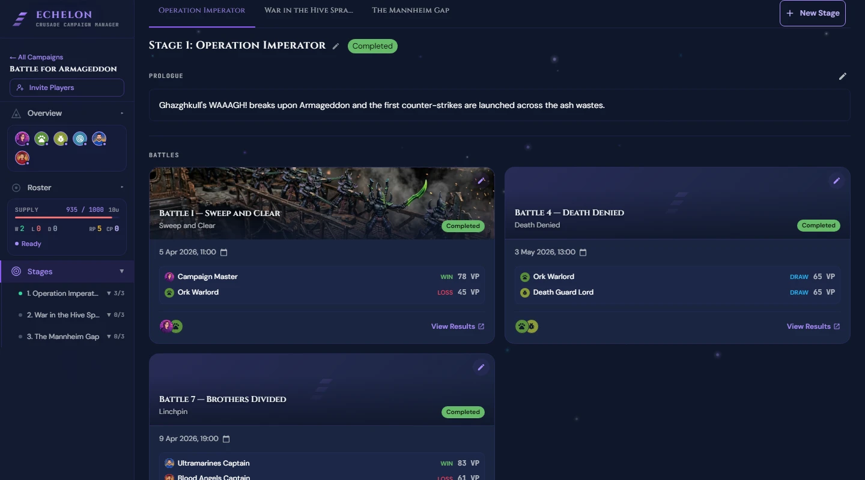
Task: Click Ultramarines Captain's WIN 83 VP score
Action: [460, 463]
